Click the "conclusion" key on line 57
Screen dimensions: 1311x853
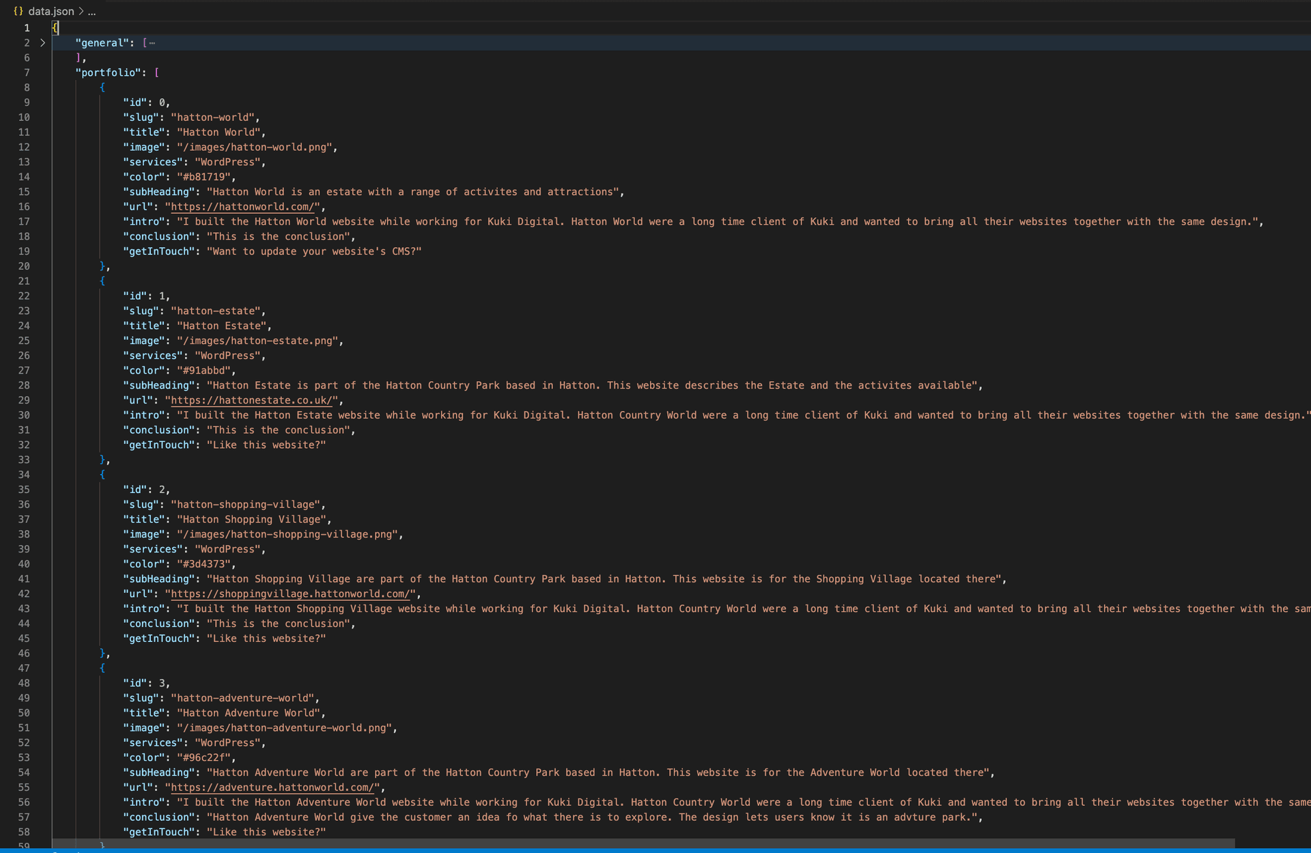158,817
